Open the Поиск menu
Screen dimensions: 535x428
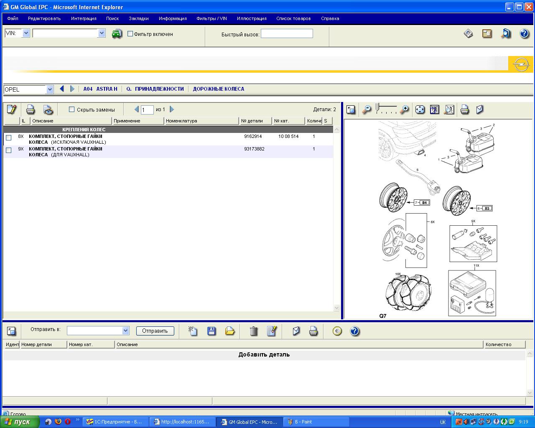coord(112,18)
